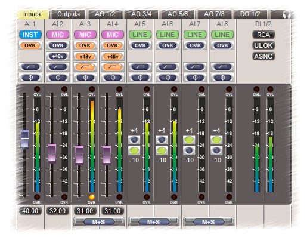
Task: Open the AO 3/4 tab
Action: click(x=141, y=14)
